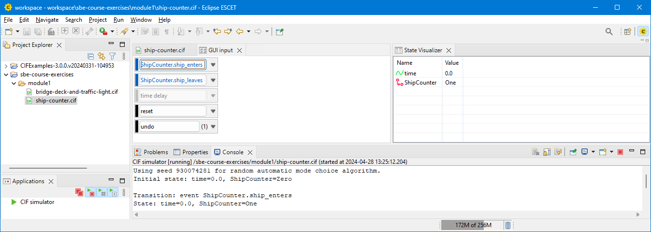Click the heap memory usage bar

click(472, 225)
